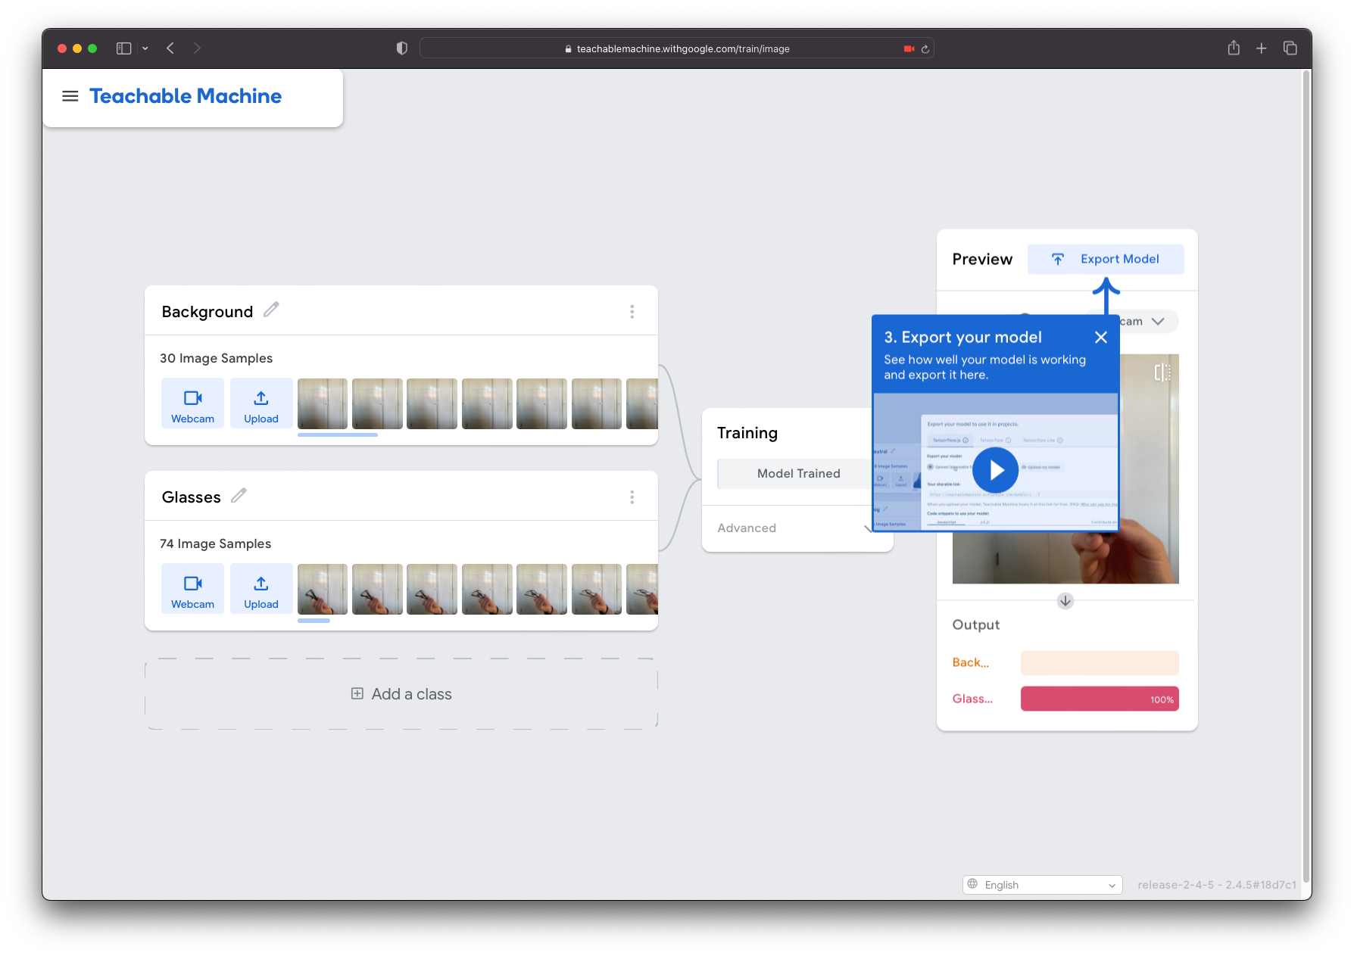
Task: Click the down arrow below preview
Action: [1065, 601]
